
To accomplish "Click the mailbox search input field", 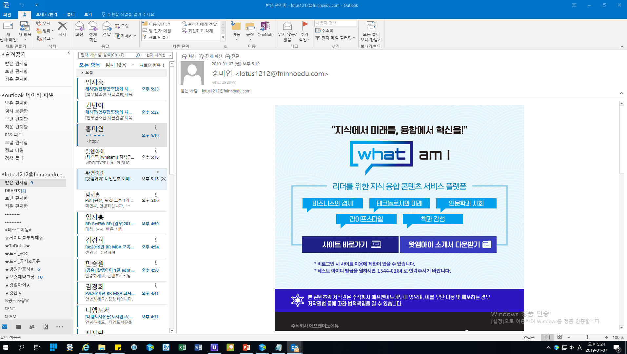I will tap(107, 55).
